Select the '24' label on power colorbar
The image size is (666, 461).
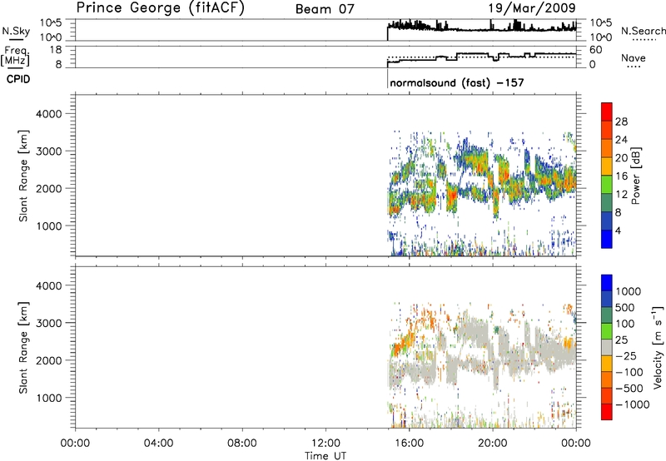coord(621,140)
